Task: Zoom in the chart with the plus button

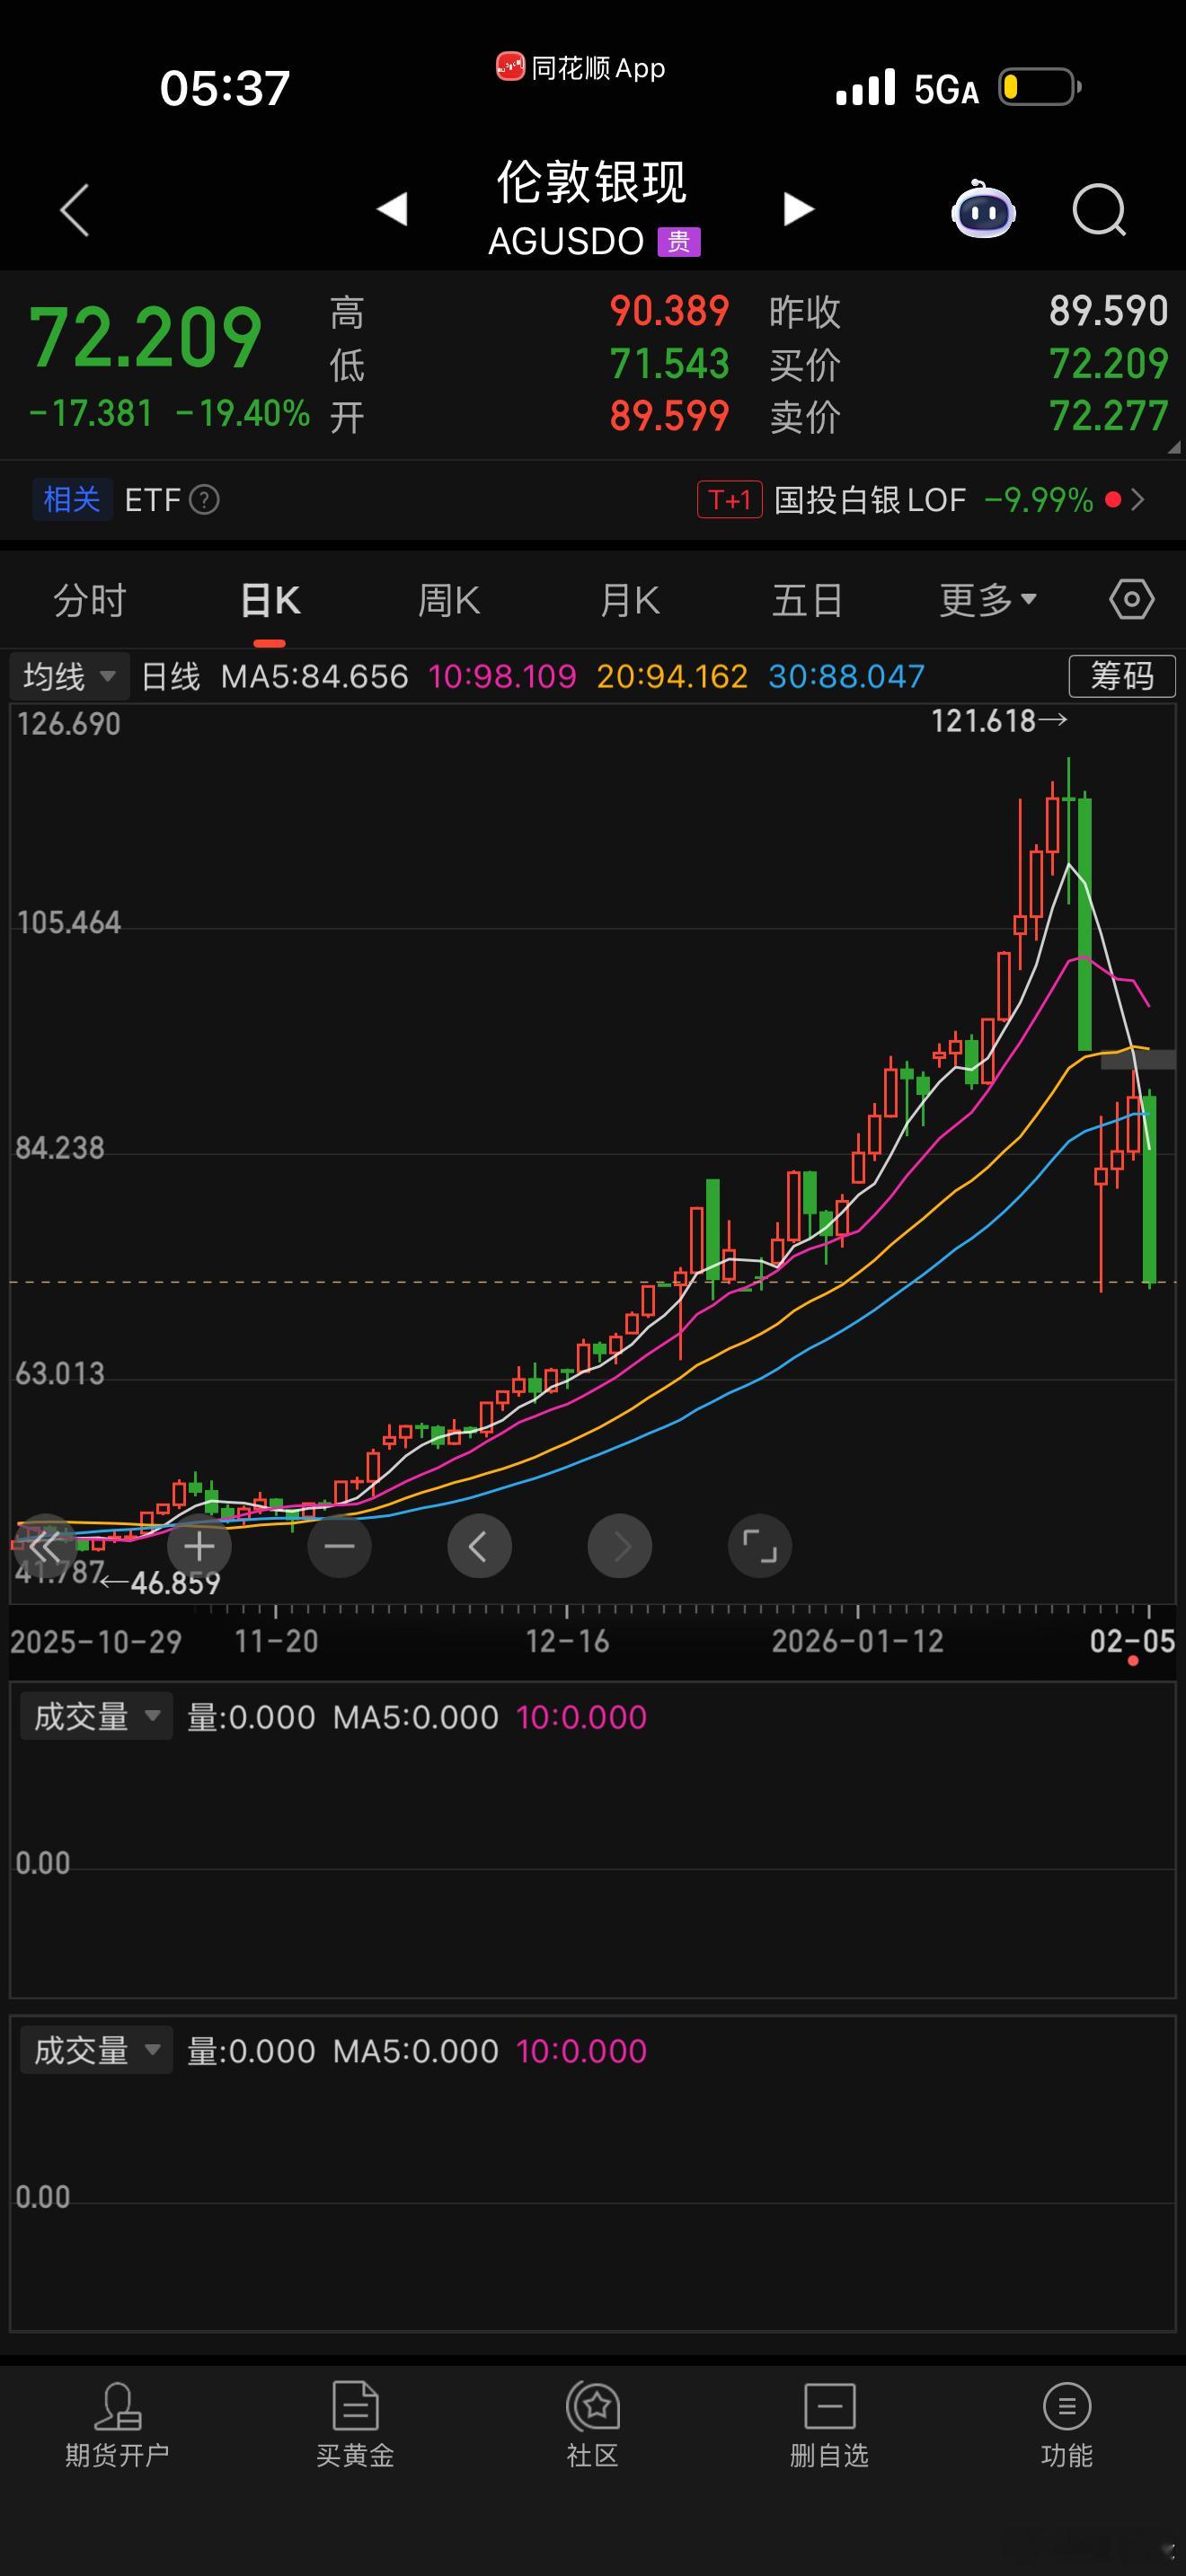Action: pyautogui.click(x=199, y=1546)
